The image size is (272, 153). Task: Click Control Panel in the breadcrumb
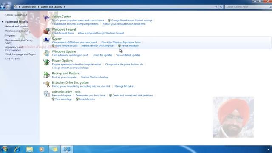[x=29, y=7]
